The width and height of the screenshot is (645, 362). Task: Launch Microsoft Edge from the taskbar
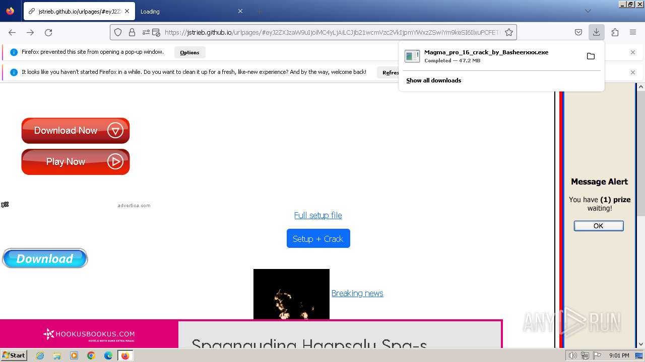(108, 355)
